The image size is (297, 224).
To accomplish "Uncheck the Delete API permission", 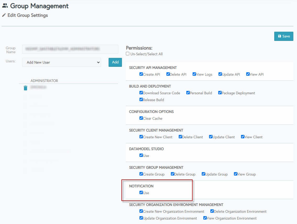I will pyautogui.click(x=168, y=74).
